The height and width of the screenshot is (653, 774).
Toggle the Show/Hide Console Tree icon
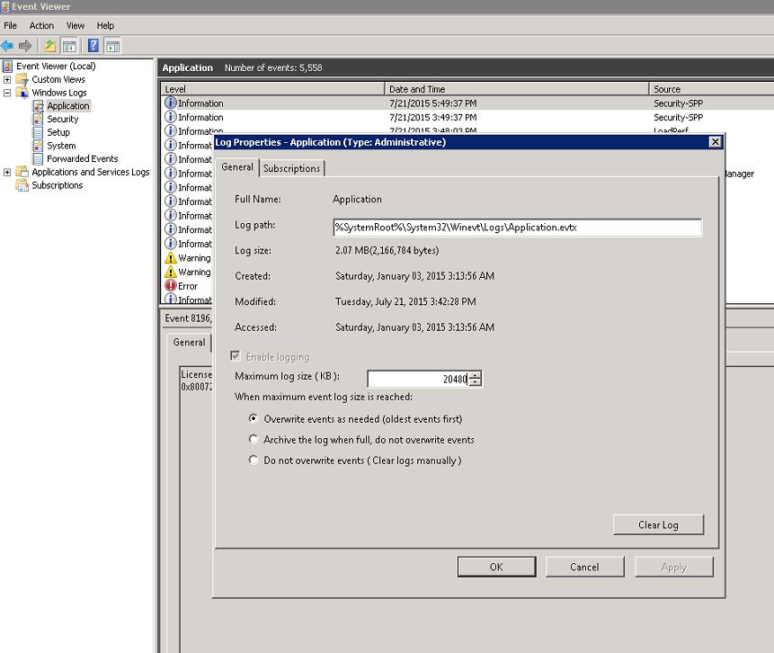click(69, 45)
